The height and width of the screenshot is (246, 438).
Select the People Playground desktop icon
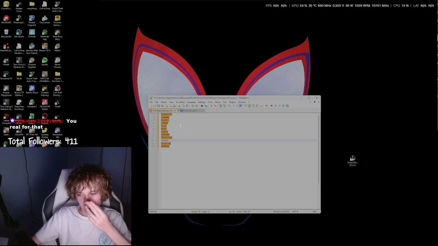[6, 91]
